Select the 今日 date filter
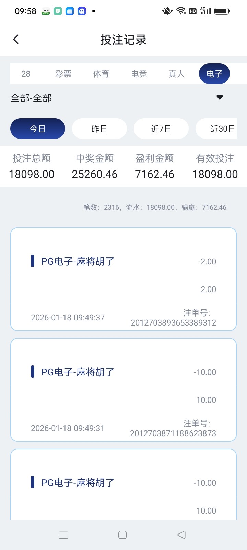The image size is (247, 550). pos(38,129)
